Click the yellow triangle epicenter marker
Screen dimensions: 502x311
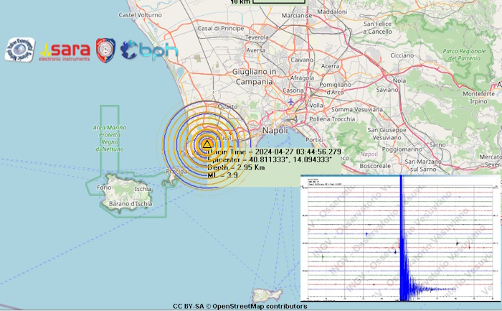[x=207, y=144]
